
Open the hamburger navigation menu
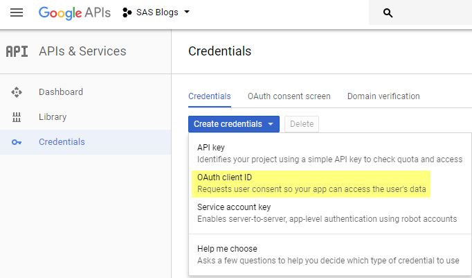17,12
